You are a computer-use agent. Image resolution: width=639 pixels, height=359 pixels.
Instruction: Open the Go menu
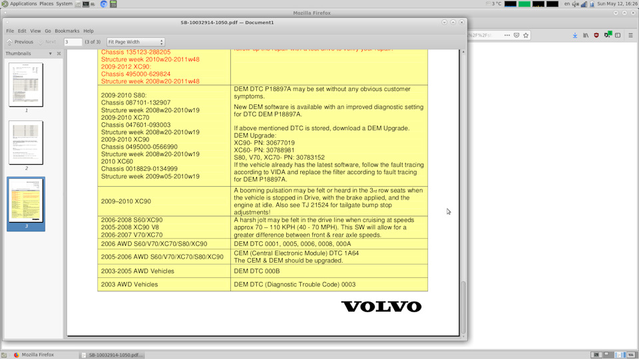coord(48,31)
